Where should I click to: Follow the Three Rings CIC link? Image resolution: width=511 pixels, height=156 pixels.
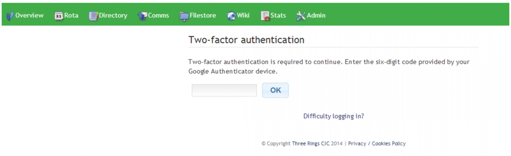pos(311,144)
